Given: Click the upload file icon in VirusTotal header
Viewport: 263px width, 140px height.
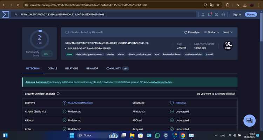Looking at the screenshot, I should [203, 15].
